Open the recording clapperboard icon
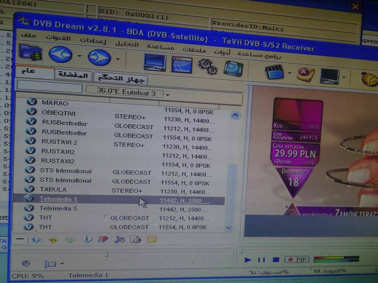 (x=274, y=72)
